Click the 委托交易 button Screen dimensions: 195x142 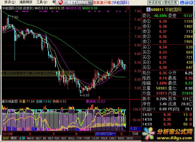pyautogui.click(x=171, y=2)
